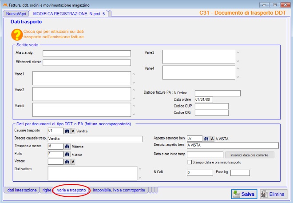The height and width of the screenshot is (203, 293).
Task: Focus the N.Ordine field
Action: coord(218,93)
